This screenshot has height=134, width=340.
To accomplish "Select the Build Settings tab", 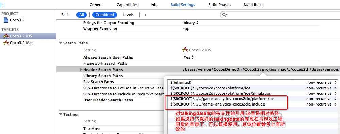I will [183, 5].
